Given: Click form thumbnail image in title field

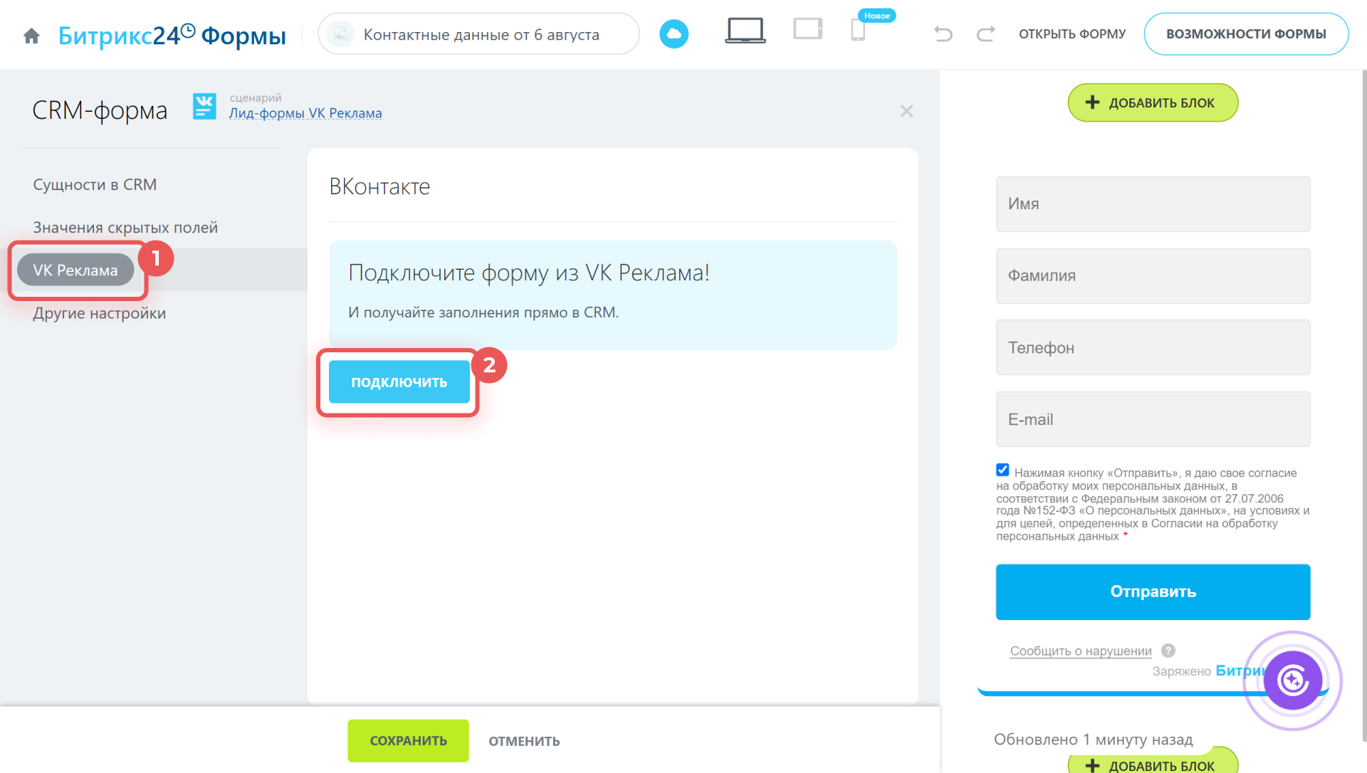Looking at the screenshot, I should tap(341, 34).
